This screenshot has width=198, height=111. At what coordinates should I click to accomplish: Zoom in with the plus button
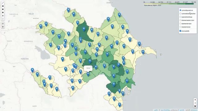tap(195, 100)
